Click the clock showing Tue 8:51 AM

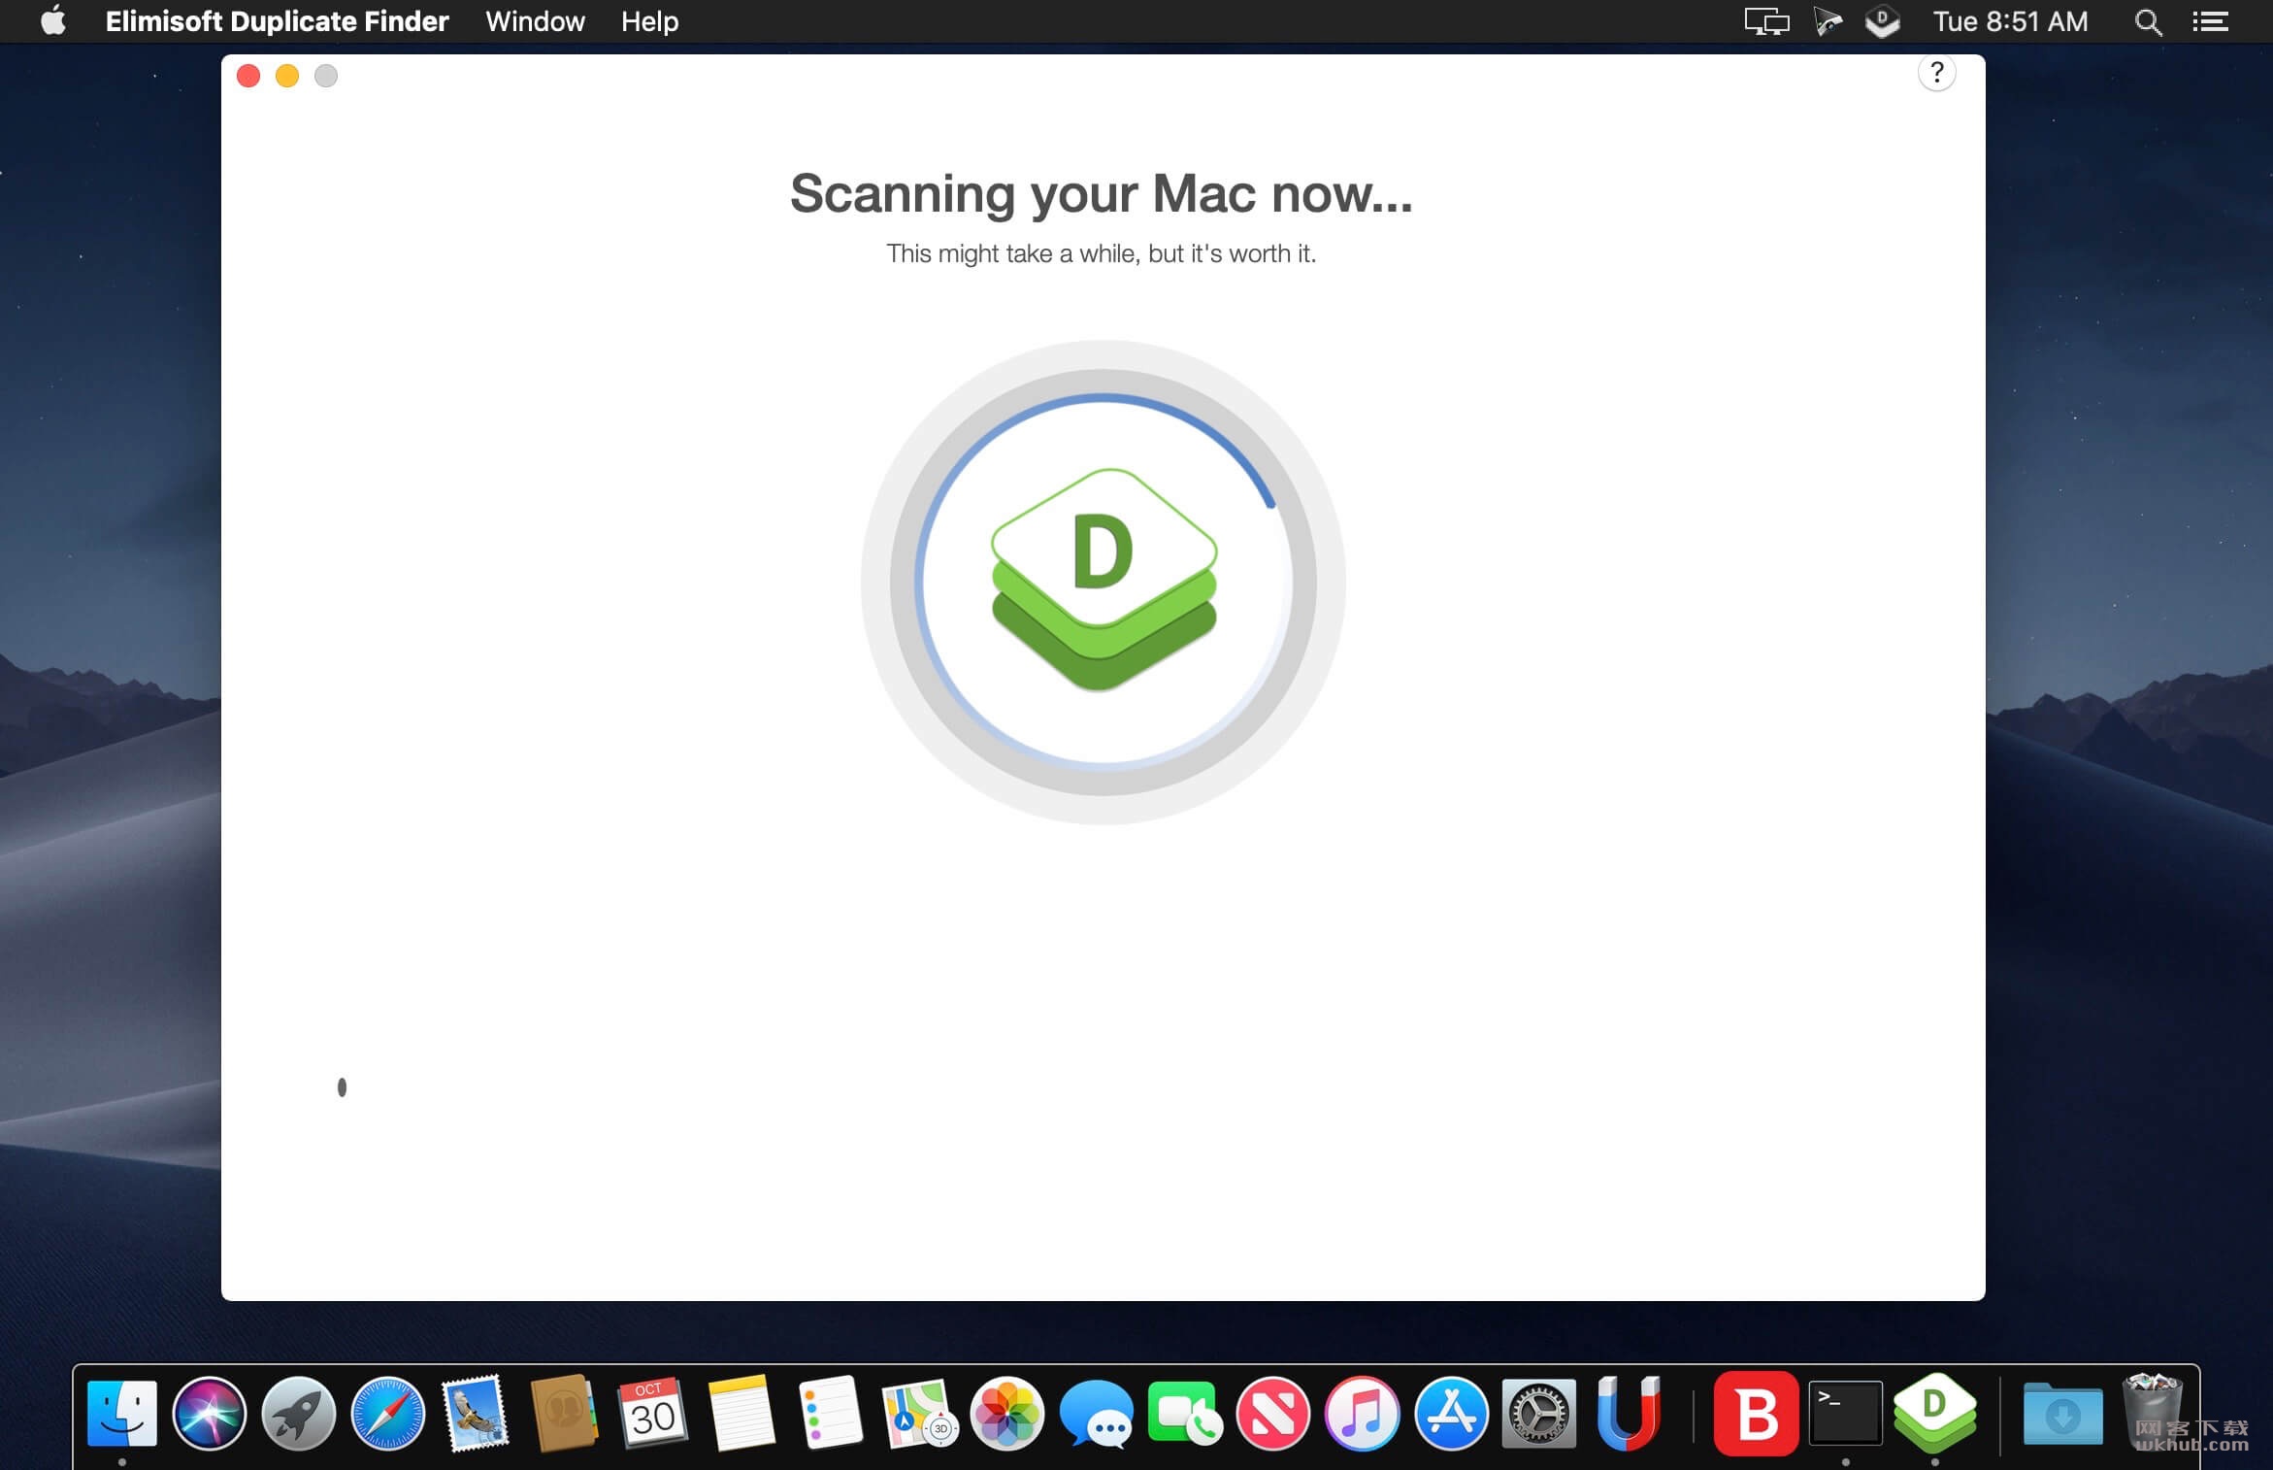[x=2010, y=21]
